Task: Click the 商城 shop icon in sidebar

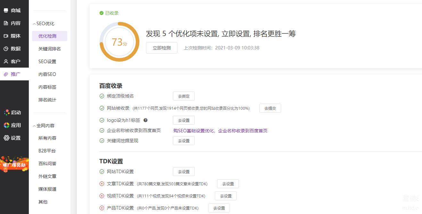Action: click(6, 11)
